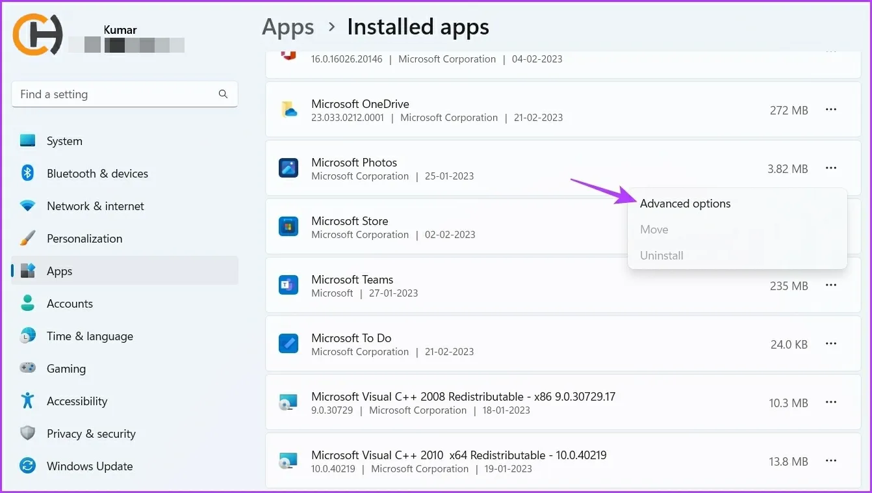Viewport: 872px width, 493px height.
Task: Open Network & internet label
Action: (x=96, y=206)
